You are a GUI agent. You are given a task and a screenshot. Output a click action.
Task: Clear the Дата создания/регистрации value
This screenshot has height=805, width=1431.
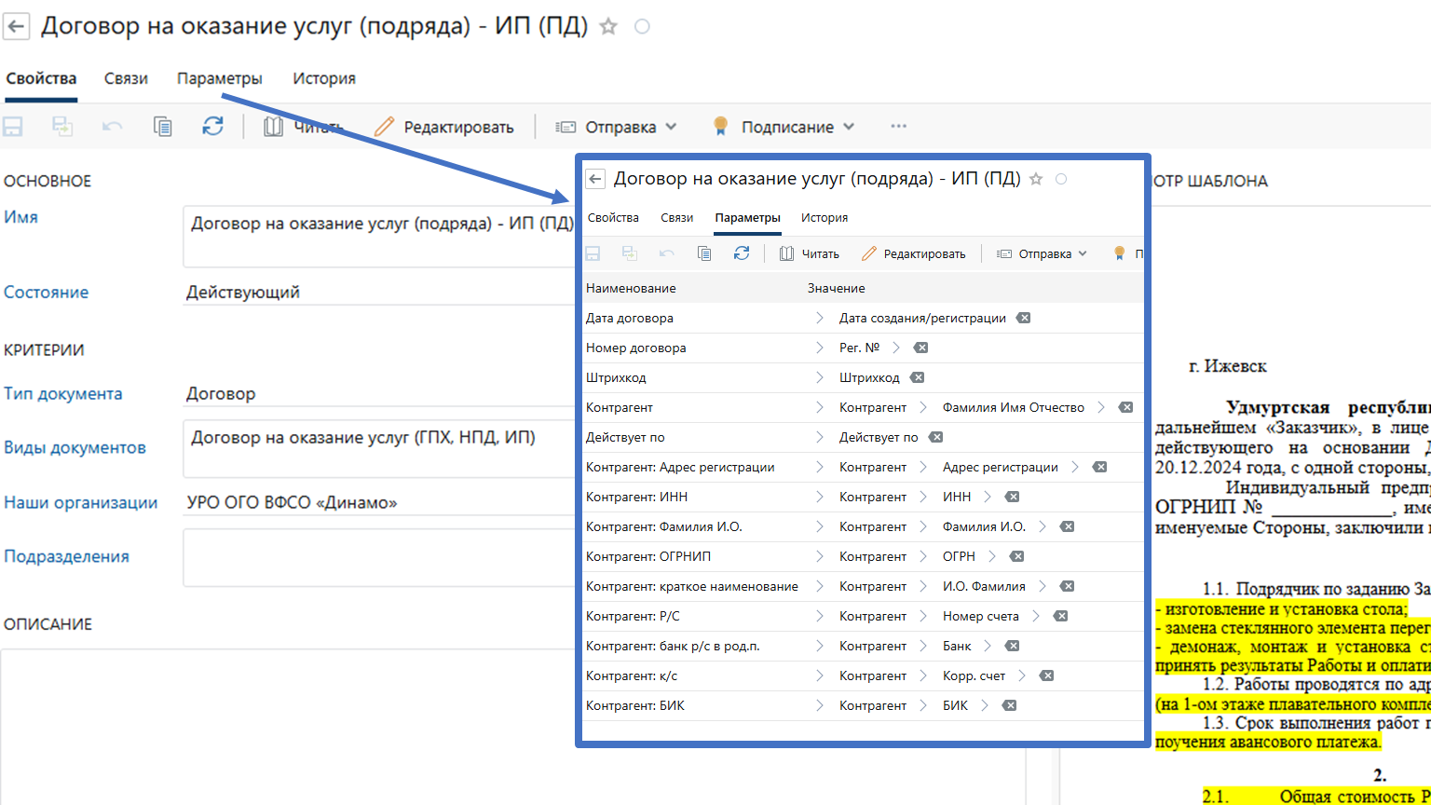point(1024,318)
